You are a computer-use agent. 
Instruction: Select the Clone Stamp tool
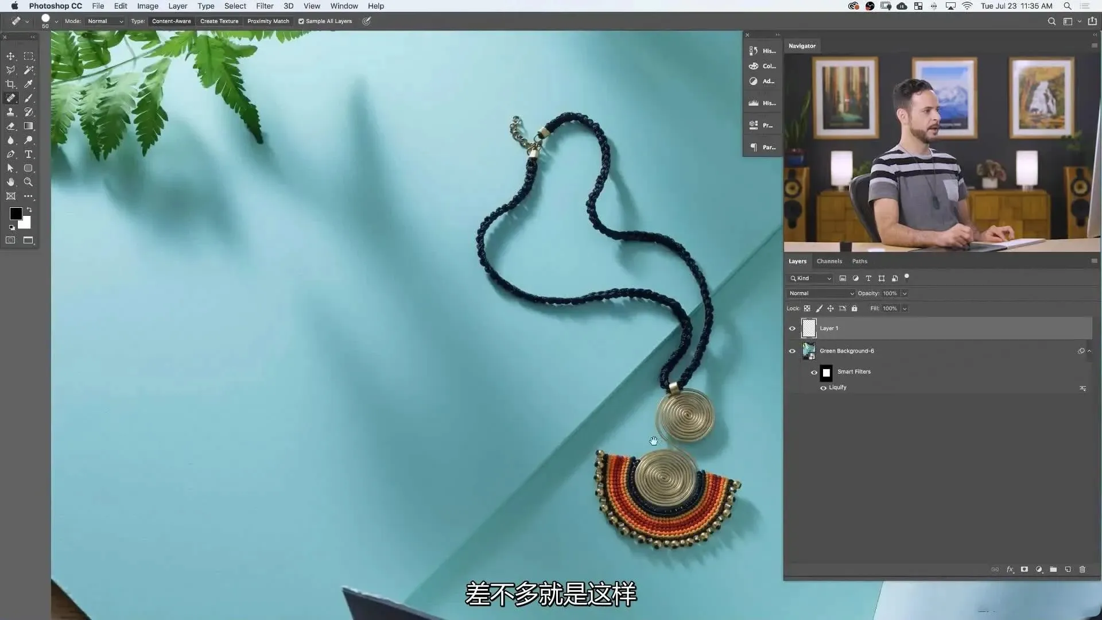10,112
